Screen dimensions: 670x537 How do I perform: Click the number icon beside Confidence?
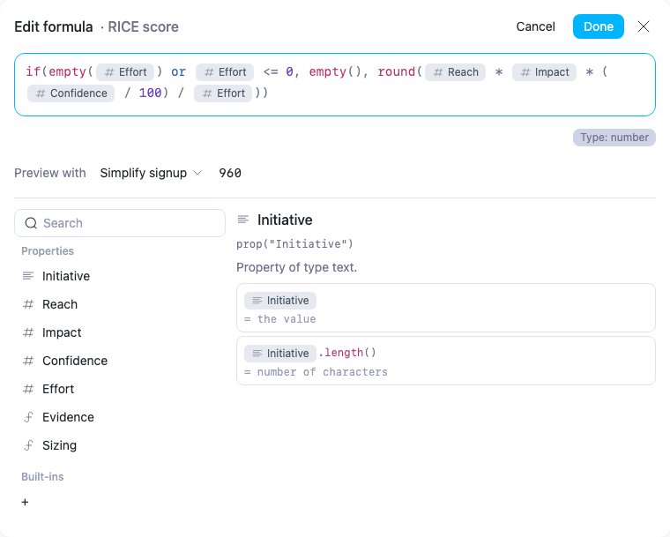(x=28, y=361)
